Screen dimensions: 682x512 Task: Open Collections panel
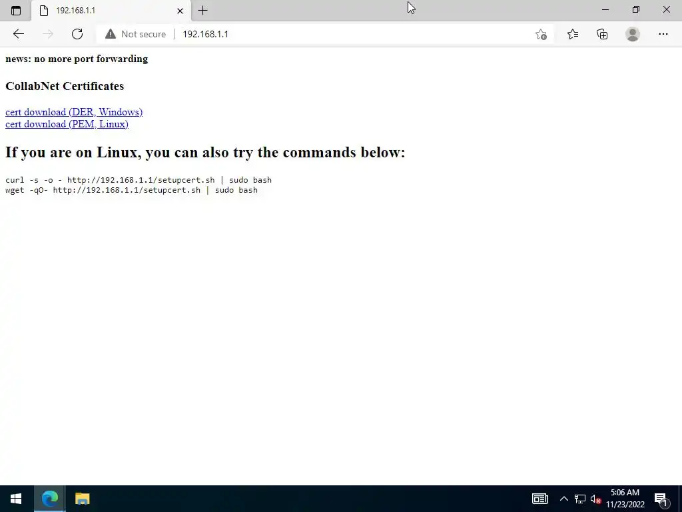click(602, 34)
